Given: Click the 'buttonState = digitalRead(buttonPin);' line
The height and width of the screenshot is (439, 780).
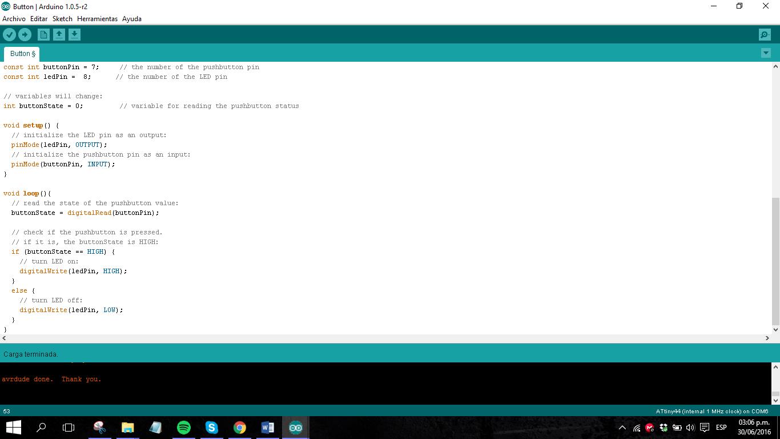Looking at the screenshot, I should click(x=85, y=213).
